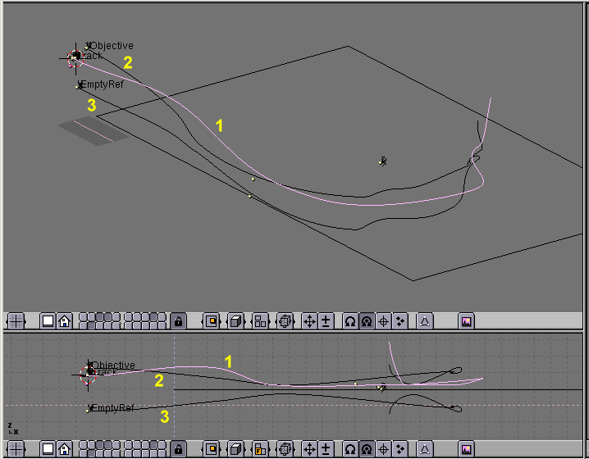589x459 pixels.
Task: Toggle fullscreen for the top 3D viewport
Action: pyautogui.click(x=48, y=321)
